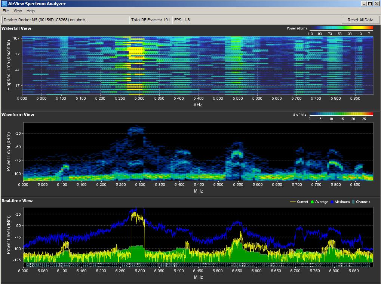The height and width of the screenshot is (284, 381).
Task: Click the Power (dBm) color scale bar
Action: (341, 28)
